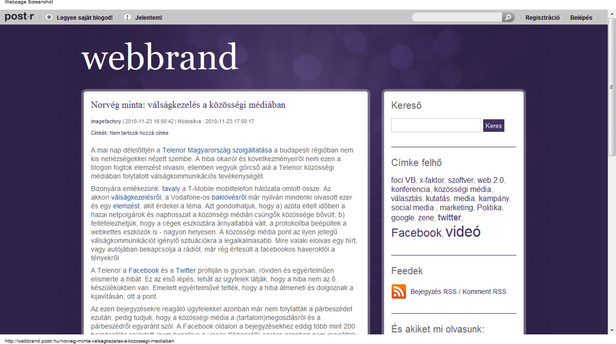616x344 pixels.
Task: Click the webbrand blog title
Action: 160,57
